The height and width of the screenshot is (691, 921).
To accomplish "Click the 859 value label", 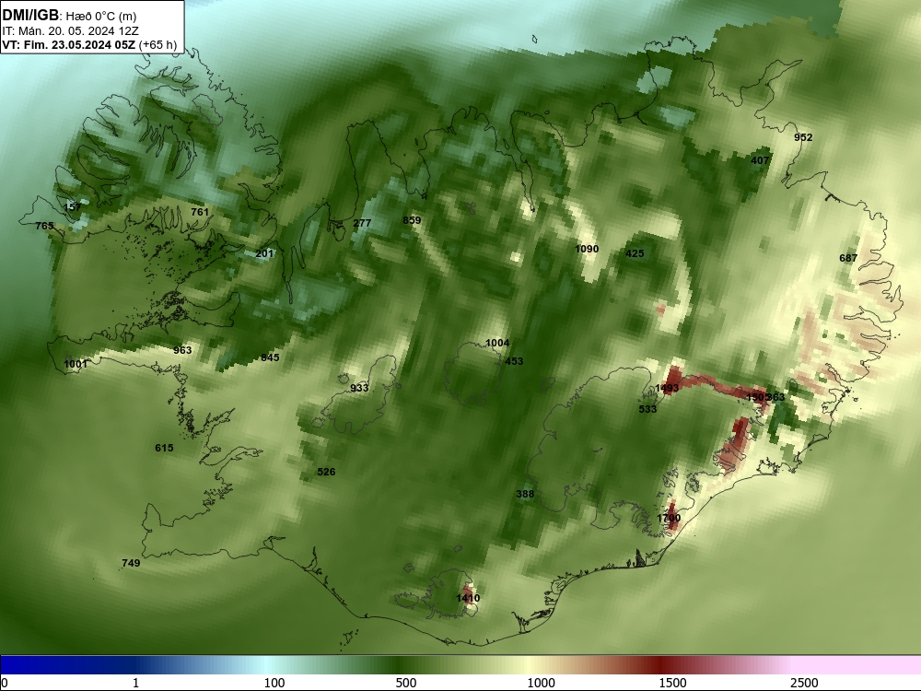I will pos(412,220).
